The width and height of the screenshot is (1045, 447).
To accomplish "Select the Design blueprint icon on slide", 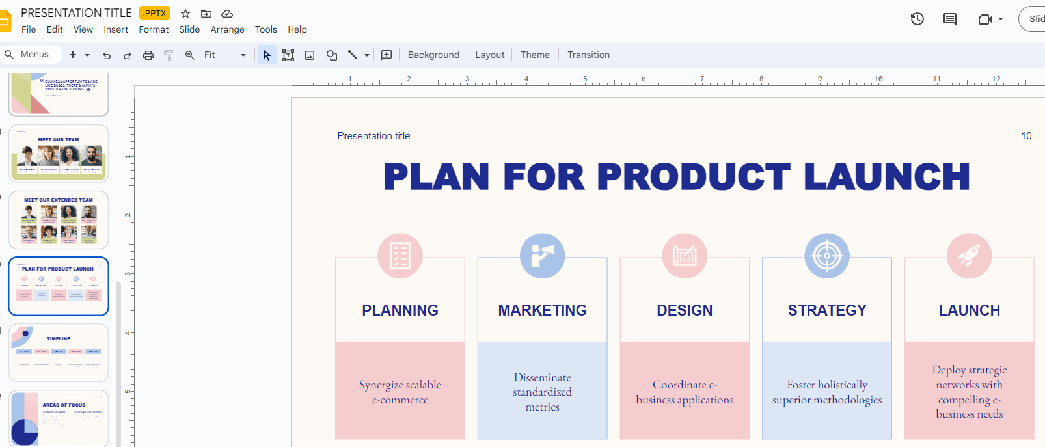I will pos(685,256).
